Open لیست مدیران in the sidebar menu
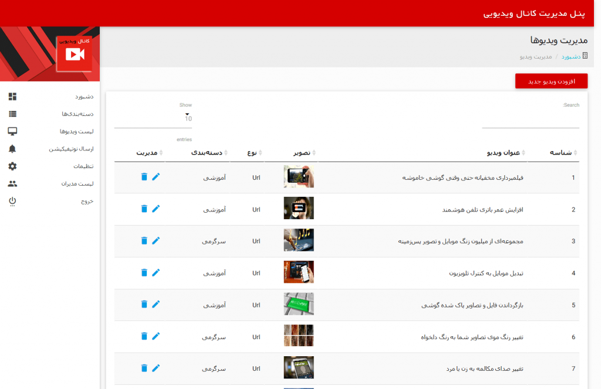Image resolution: width=601 pixels, height=389 pixels. [x=77, y=183]
